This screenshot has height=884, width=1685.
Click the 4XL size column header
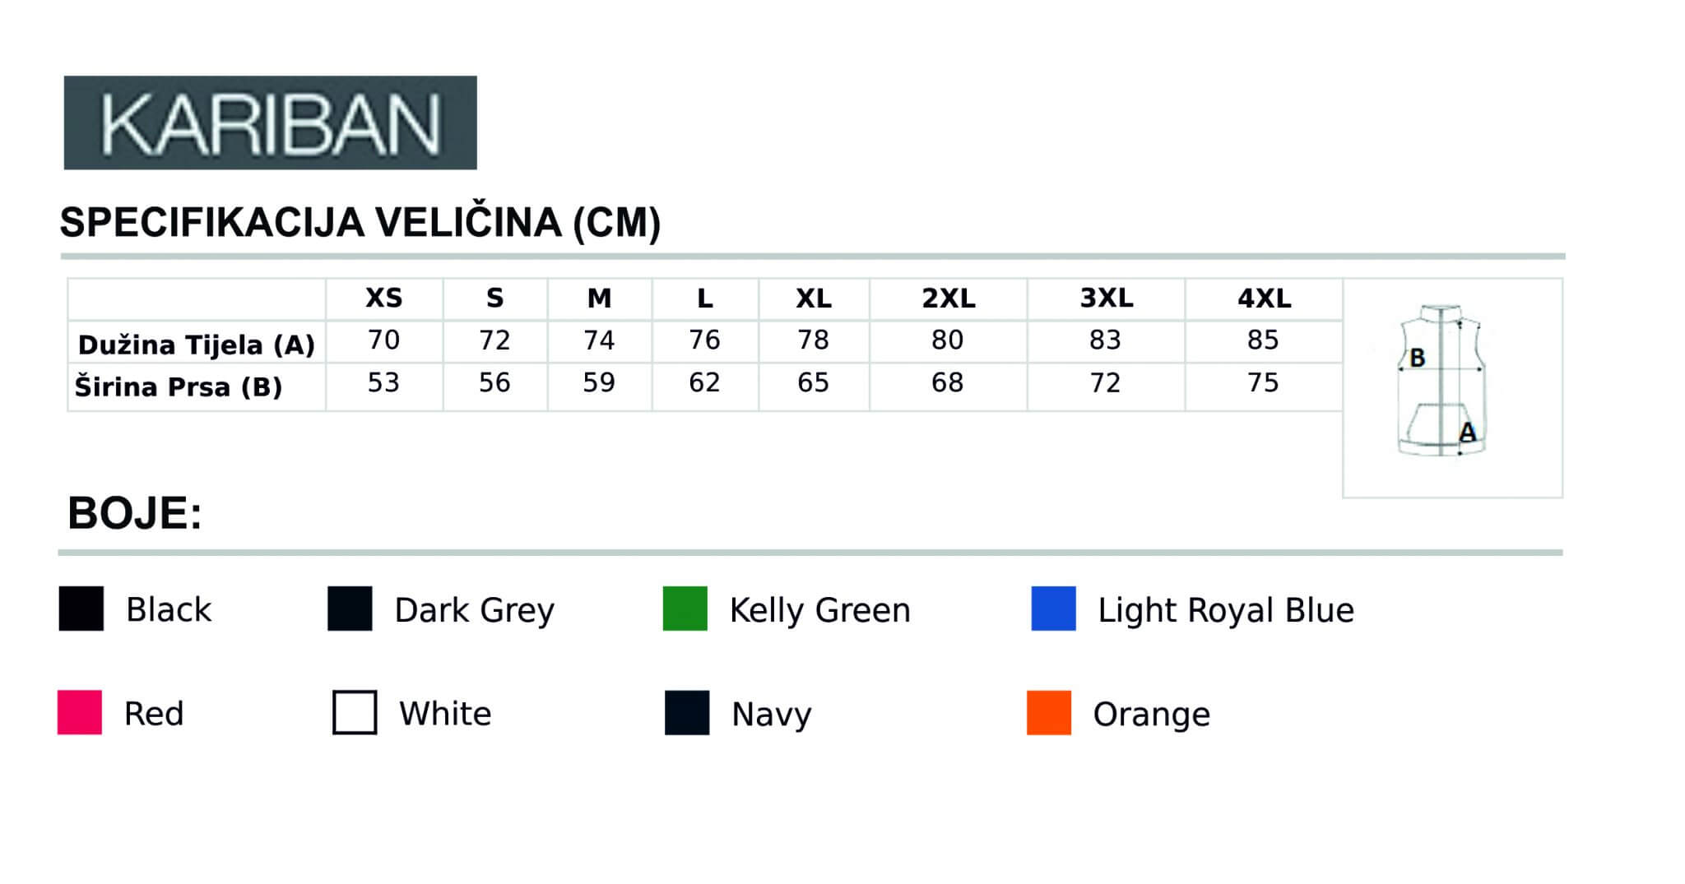[1265, 298]
